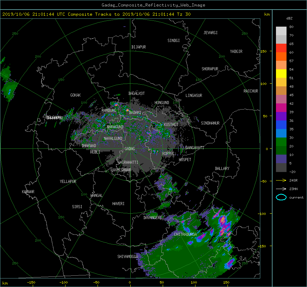Click the KARWAR city label
The height and width of the screenshot is (287, 307).
pos(28,192)
